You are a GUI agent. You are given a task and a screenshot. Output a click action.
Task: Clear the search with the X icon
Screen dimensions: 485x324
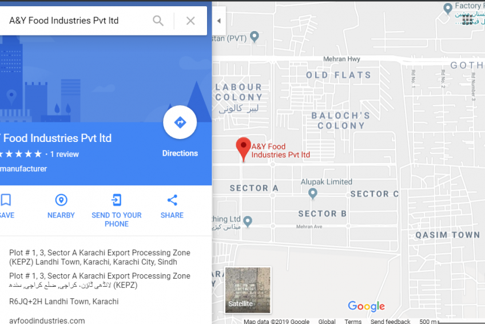(190, 21)
